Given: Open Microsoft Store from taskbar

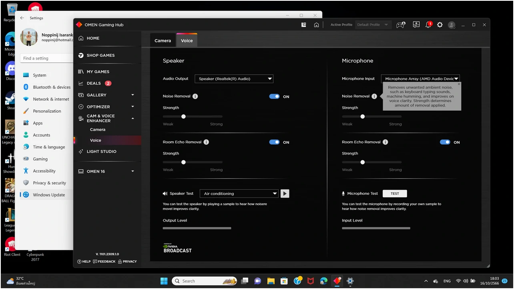Looking at the screenshot, I should coord(284,281).
